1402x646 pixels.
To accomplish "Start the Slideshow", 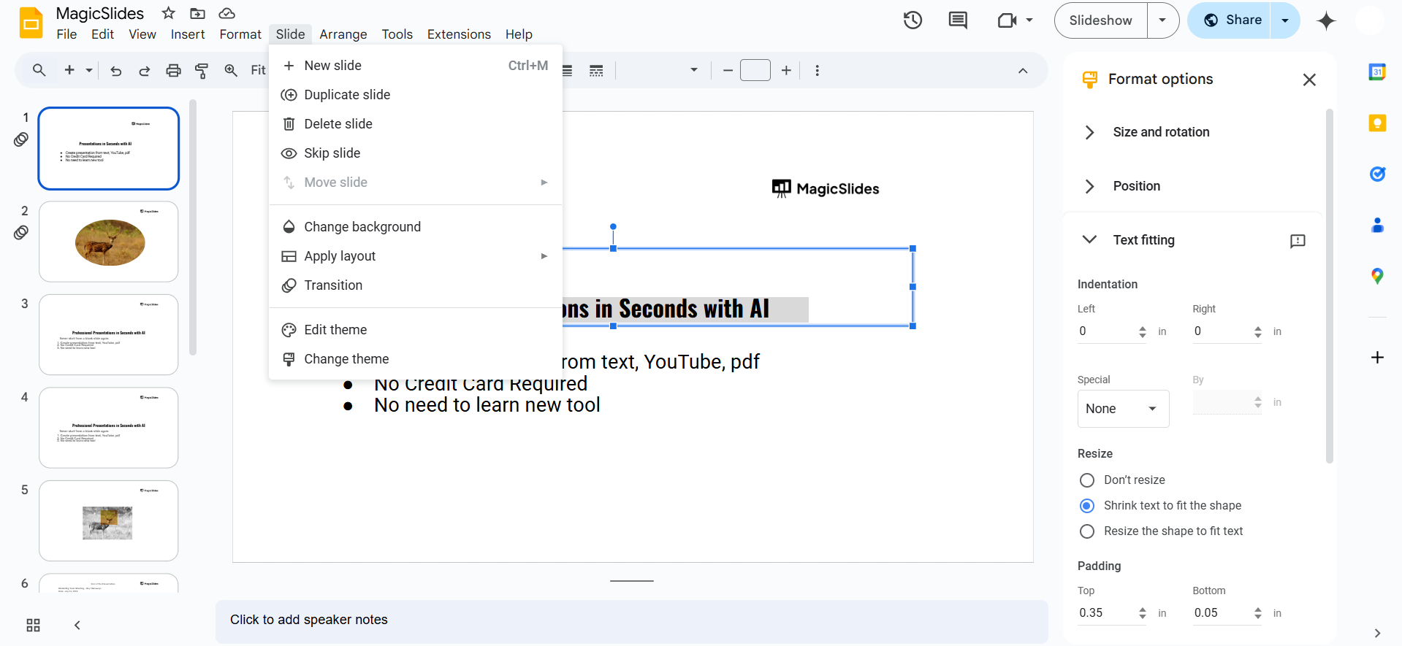I will coord(1101,20).
